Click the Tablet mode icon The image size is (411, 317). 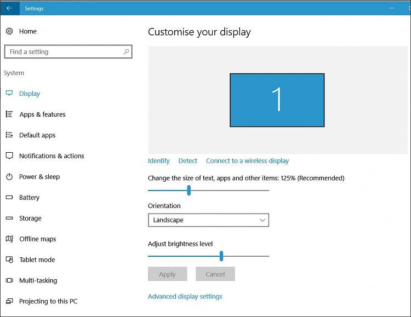point(9,260)
